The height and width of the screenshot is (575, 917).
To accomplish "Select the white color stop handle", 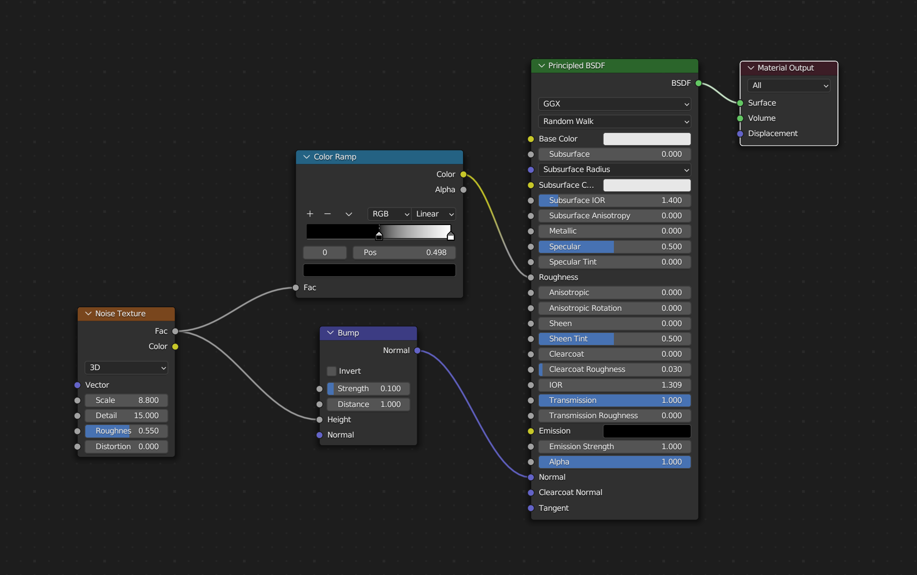I will (450, 236).
